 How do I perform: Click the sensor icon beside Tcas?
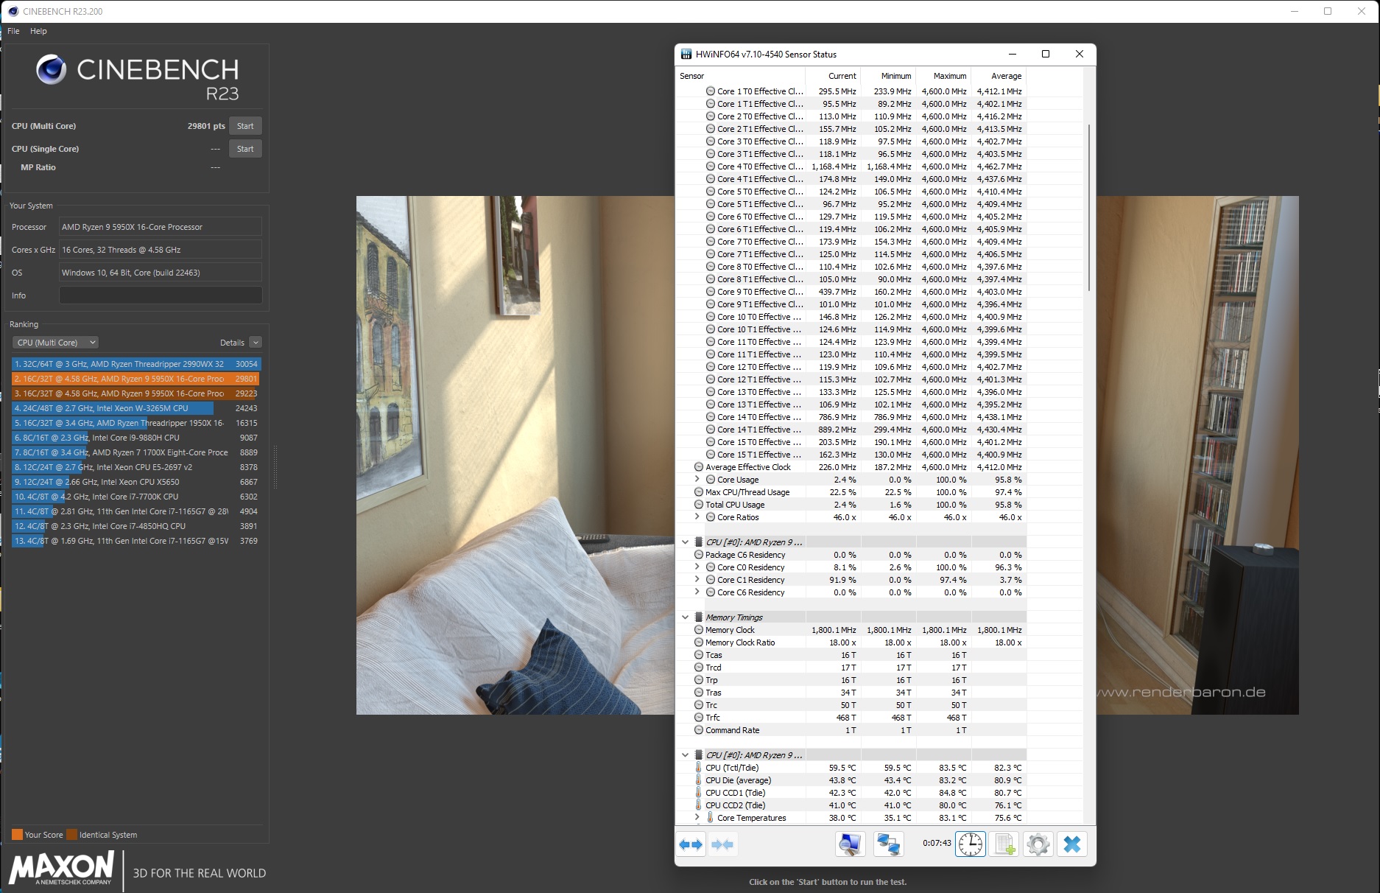[x=699, y=655]
